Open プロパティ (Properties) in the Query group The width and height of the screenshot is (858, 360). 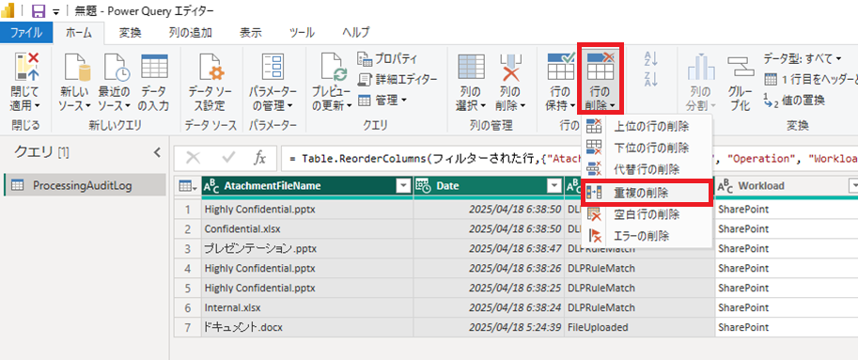pyautogui.click(x=387, y=58)
